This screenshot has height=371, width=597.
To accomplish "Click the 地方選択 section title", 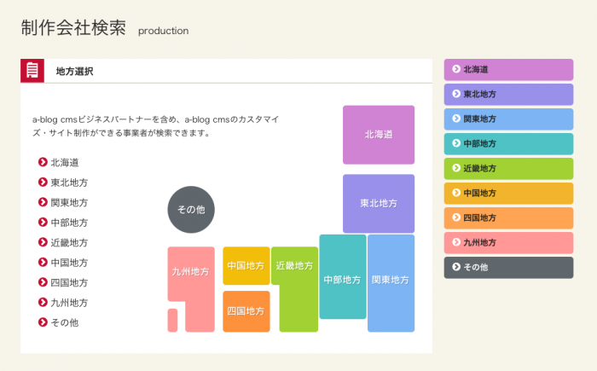I will [x=75, y=72].
